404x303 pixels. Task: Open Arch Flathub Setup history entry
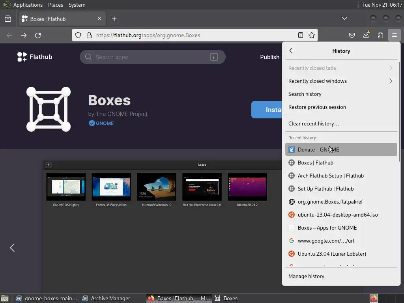click(341, 176)
